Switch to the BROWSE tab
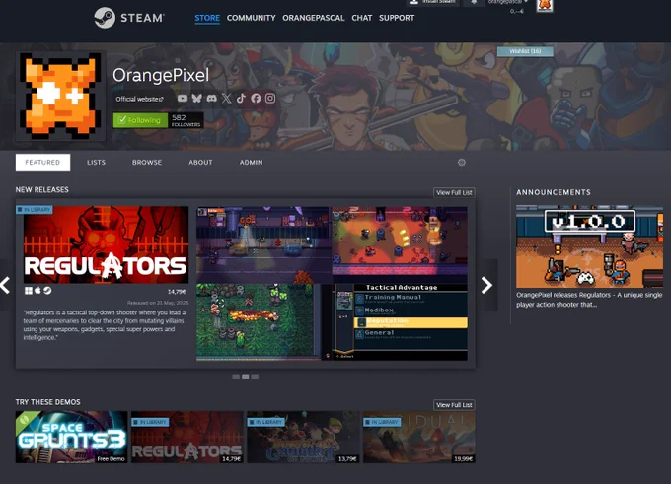 click(147, 163)
